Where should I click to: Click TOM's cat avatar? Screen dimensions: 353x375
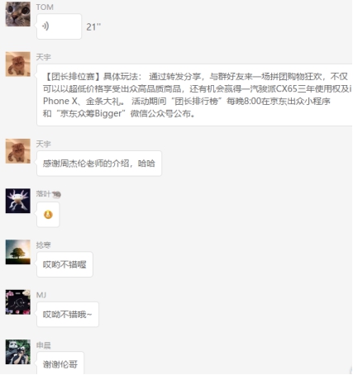click(18, 14)
